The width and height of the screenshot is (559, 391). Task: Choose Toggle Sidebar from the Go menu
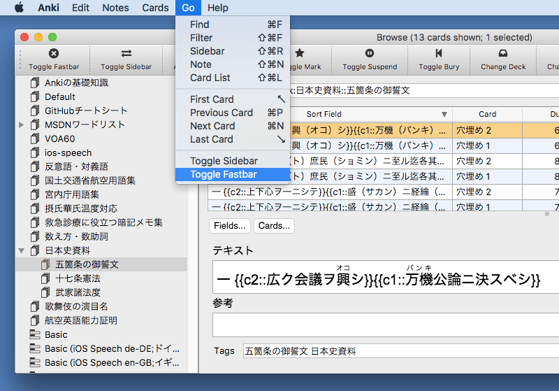[x=233, y=161]
